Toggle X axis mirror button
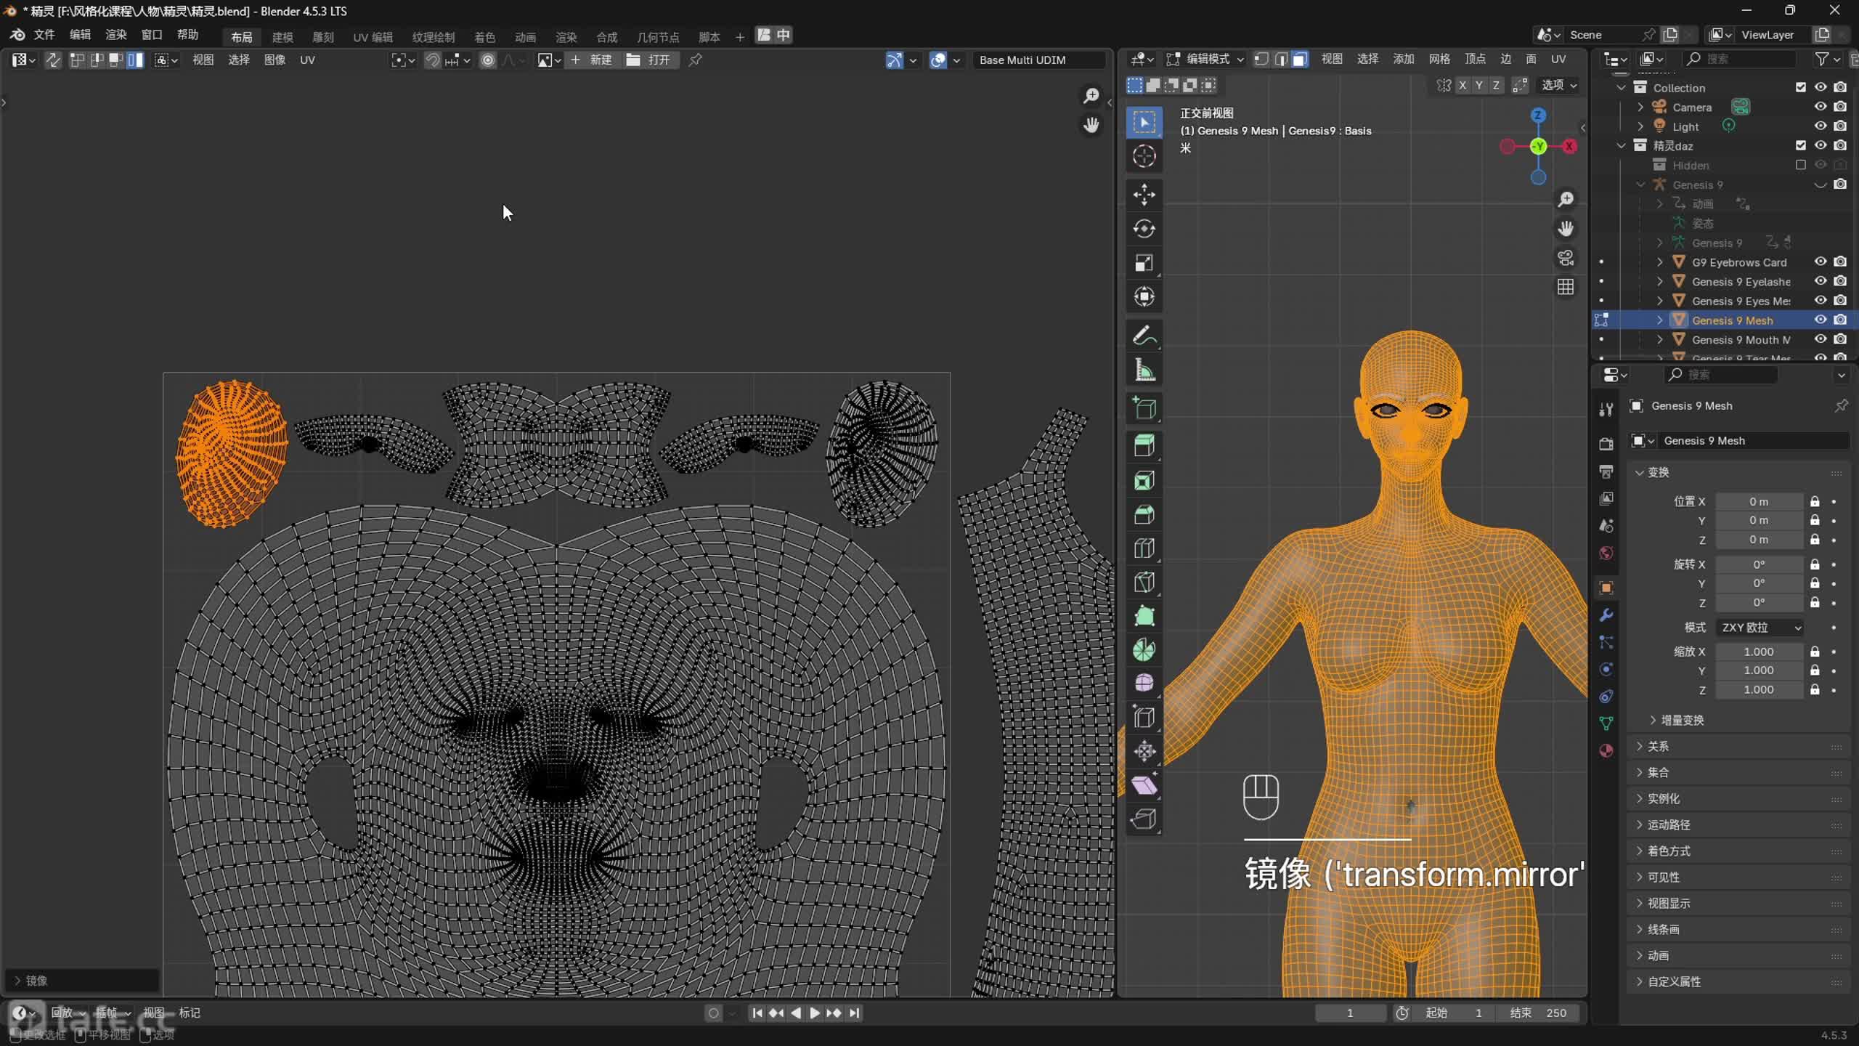1859x1046 pixels. (1463, 85)
